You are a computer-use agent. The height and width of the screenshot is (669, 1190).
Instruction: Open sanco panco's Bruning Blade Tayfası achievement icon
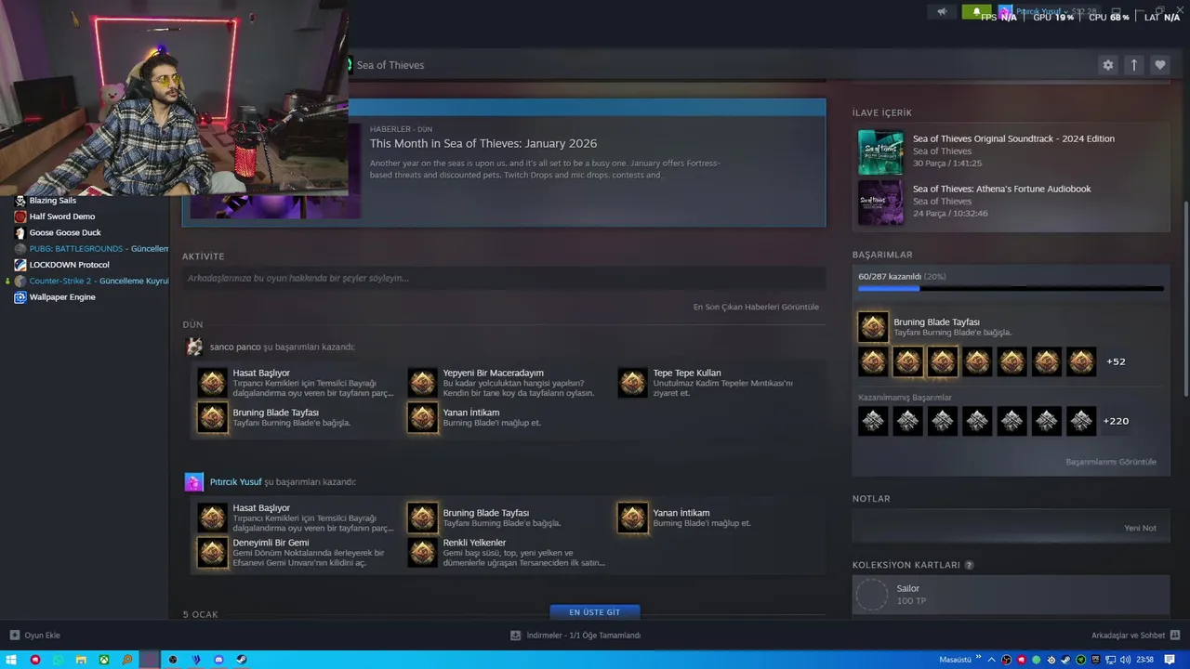click(212, 417)
